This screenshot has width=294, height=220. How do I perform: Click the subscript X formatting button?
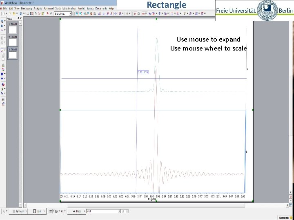pos(62,211)
